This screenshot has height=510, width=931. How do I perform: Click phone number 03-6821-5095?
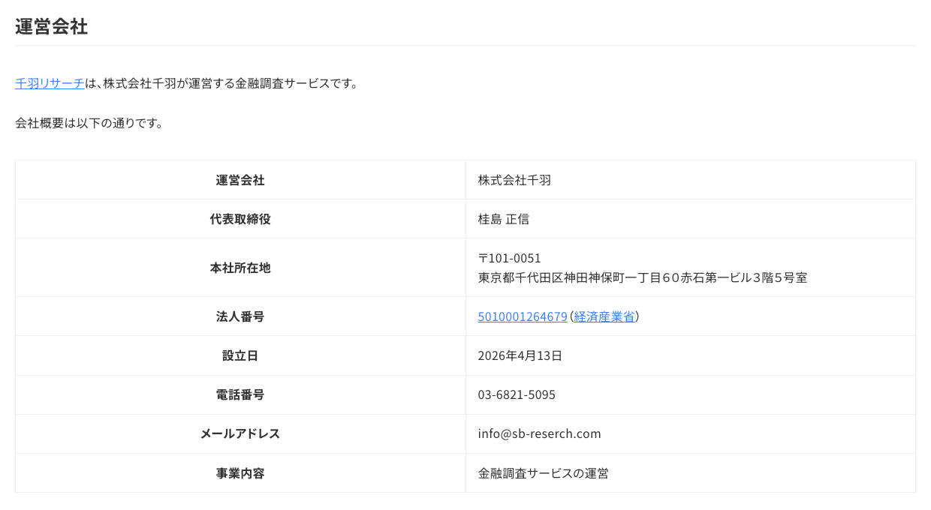[517, 394]
